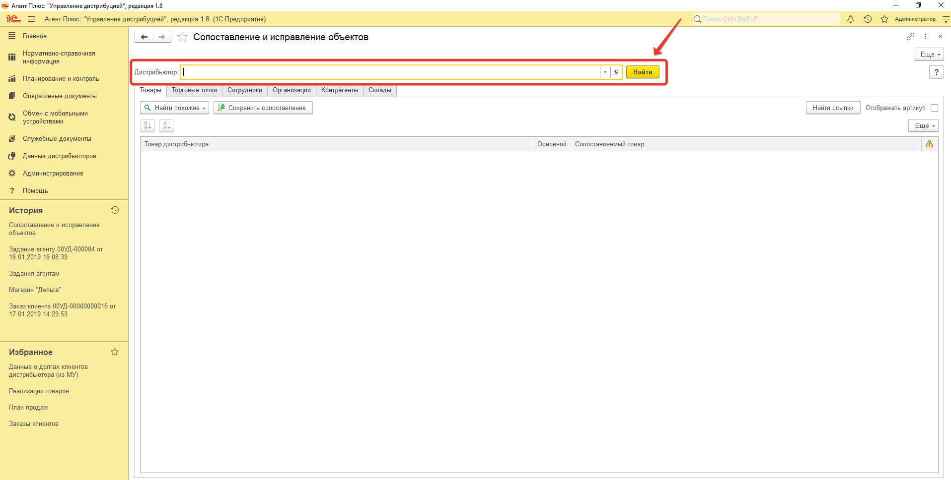Screen dimensions: 951x480
Task: Click the Найти ссылки button
Action: coord(833,108)
